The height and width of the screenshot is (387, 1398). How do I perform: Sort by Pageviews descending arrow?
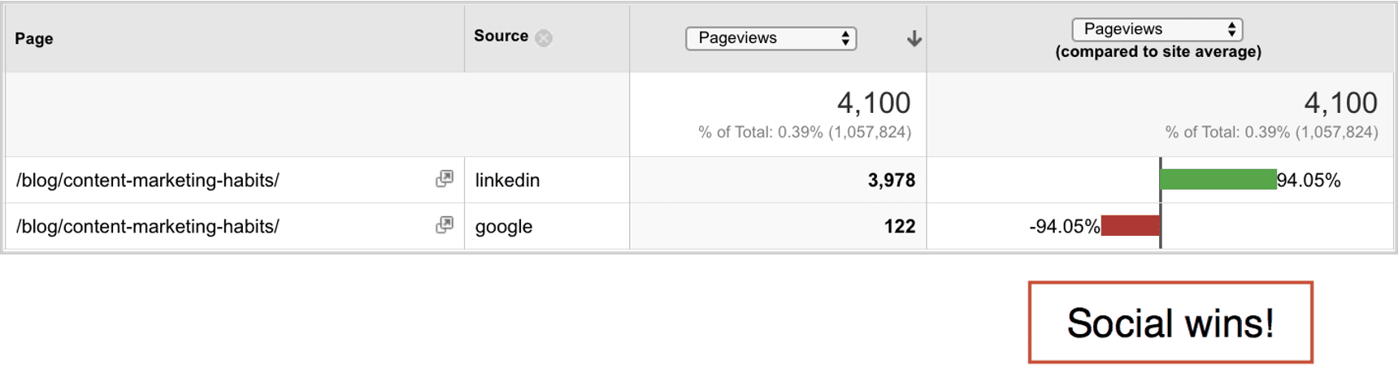point(914,38)
